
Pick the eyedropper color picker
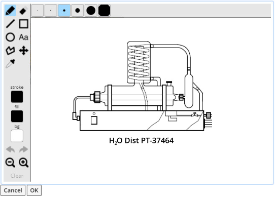[x=10, y=64]
